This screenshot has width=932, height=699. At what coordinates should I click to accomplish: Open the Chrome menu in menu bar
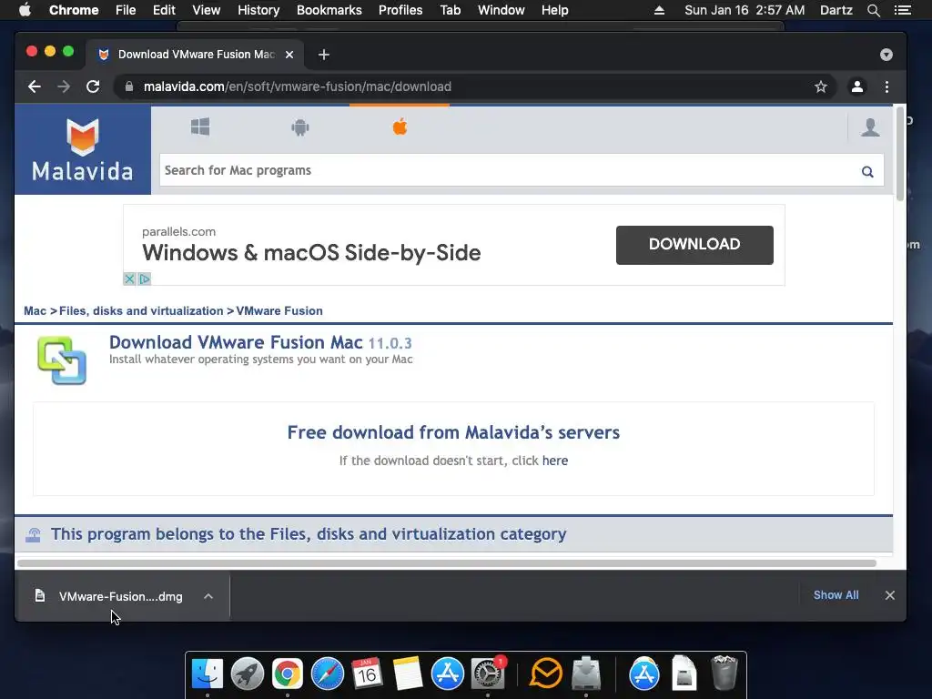point(74,10)
